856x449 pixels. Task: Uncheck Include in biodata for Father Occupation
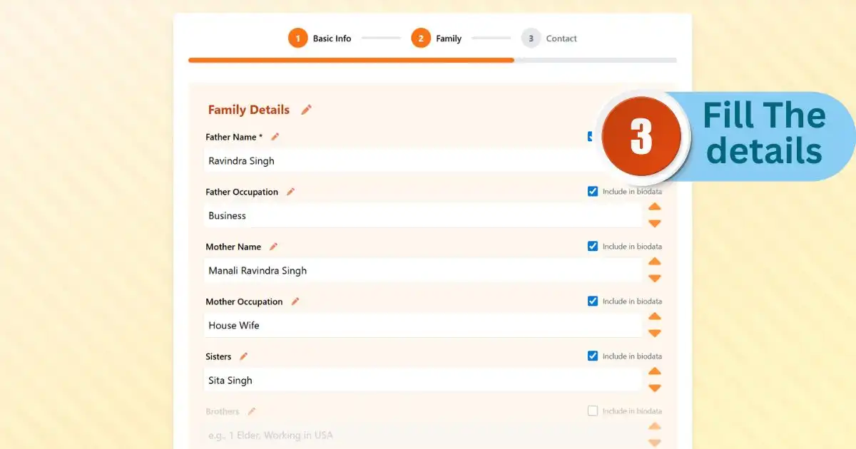tap(593, 191)
